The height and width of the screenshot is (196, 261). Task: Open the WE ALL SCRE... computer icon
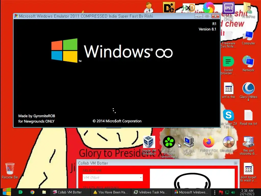[x=189, y=145]
